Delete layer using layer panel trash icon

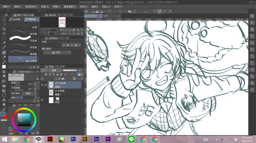click(x=82, y=79)
